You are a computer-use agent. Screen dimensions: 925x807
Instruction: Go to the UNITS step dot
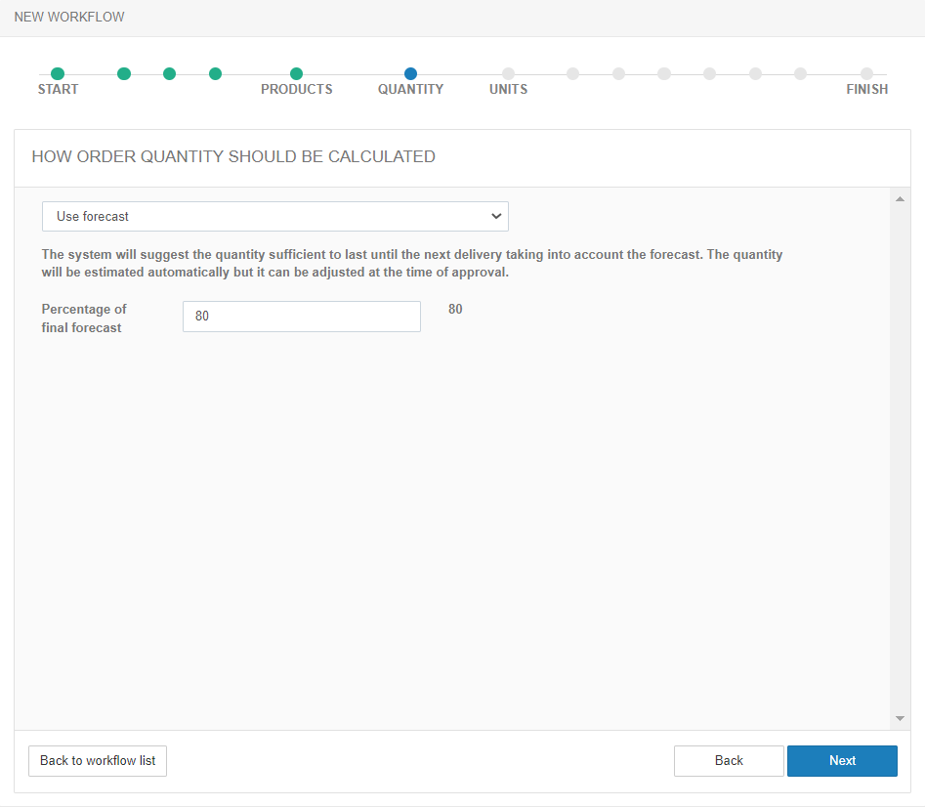tap(508, 74)
